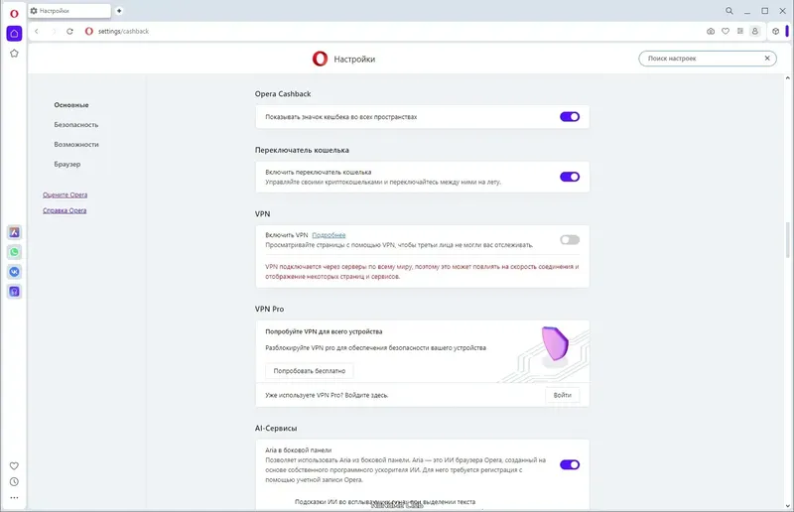Click the AI-Сервисы heading
This screenshot has width=794, height=512.
pyautogui.click(x=276, y=429)
